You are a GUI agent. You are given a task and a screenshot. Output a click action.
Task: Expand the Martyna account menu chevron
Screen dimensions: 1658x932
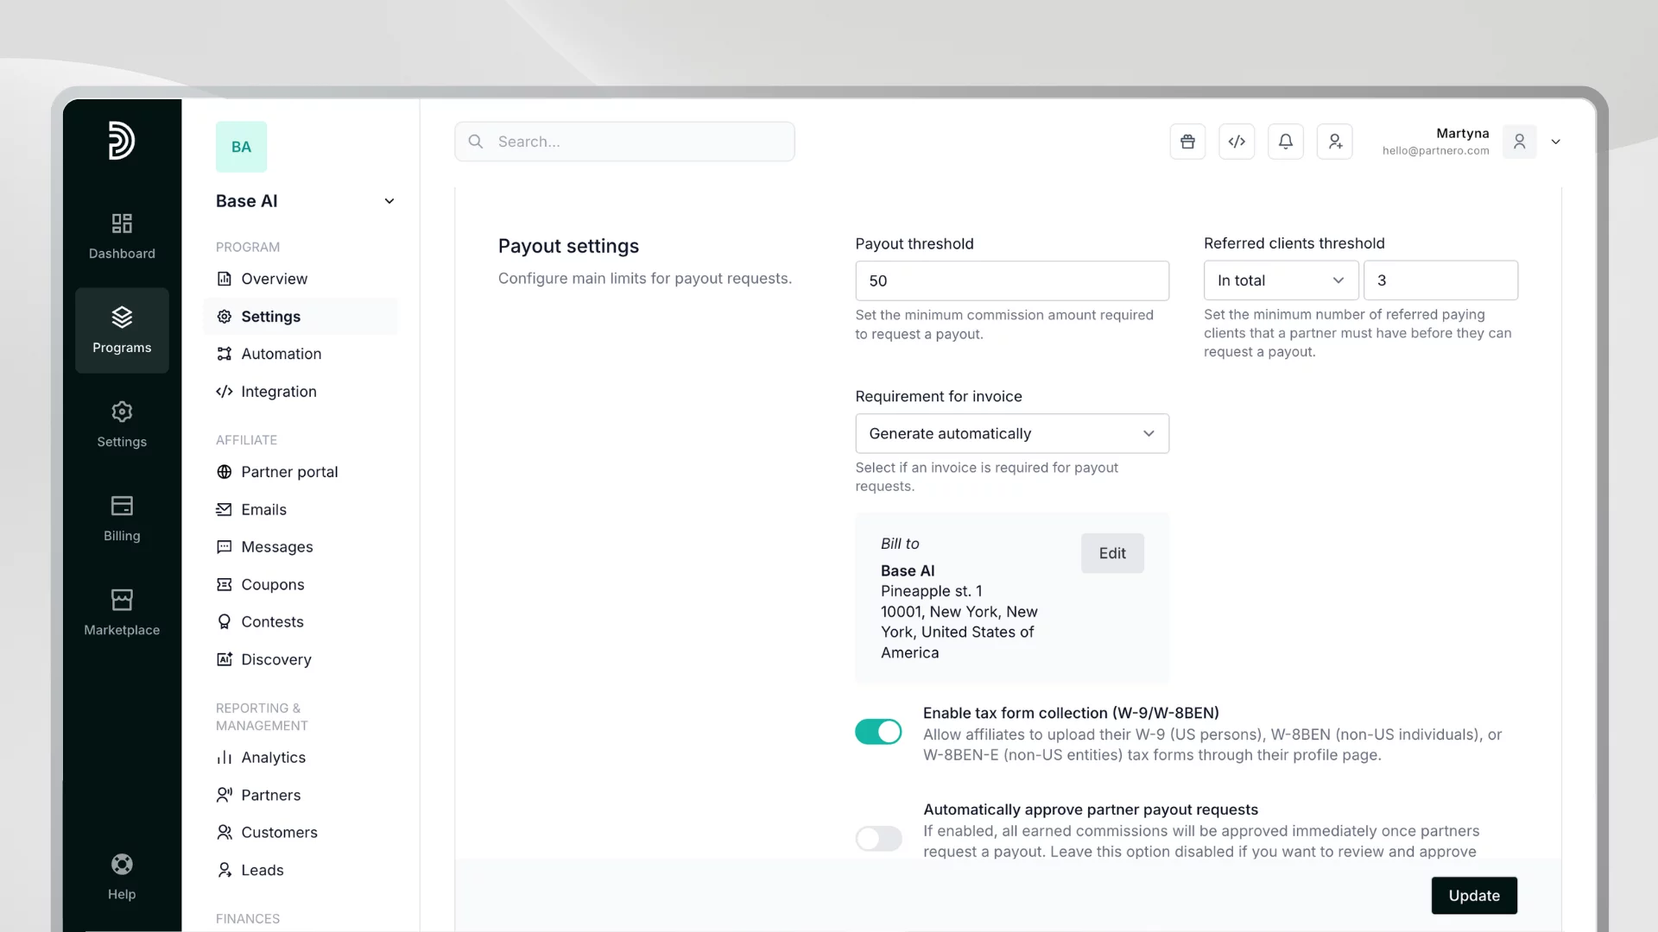point(1556,142)
